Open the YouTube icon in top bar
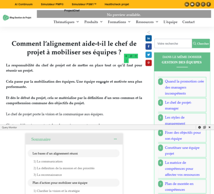214x194 pixels. 192,4
